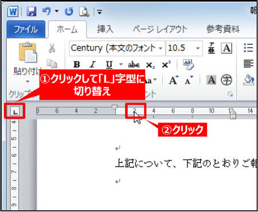Copy the selection with copy icon

point(52,64)
